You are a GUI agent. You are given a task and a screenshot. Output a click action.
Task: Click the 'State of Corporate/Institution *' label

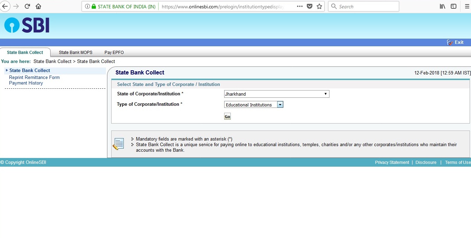point(150,94)
